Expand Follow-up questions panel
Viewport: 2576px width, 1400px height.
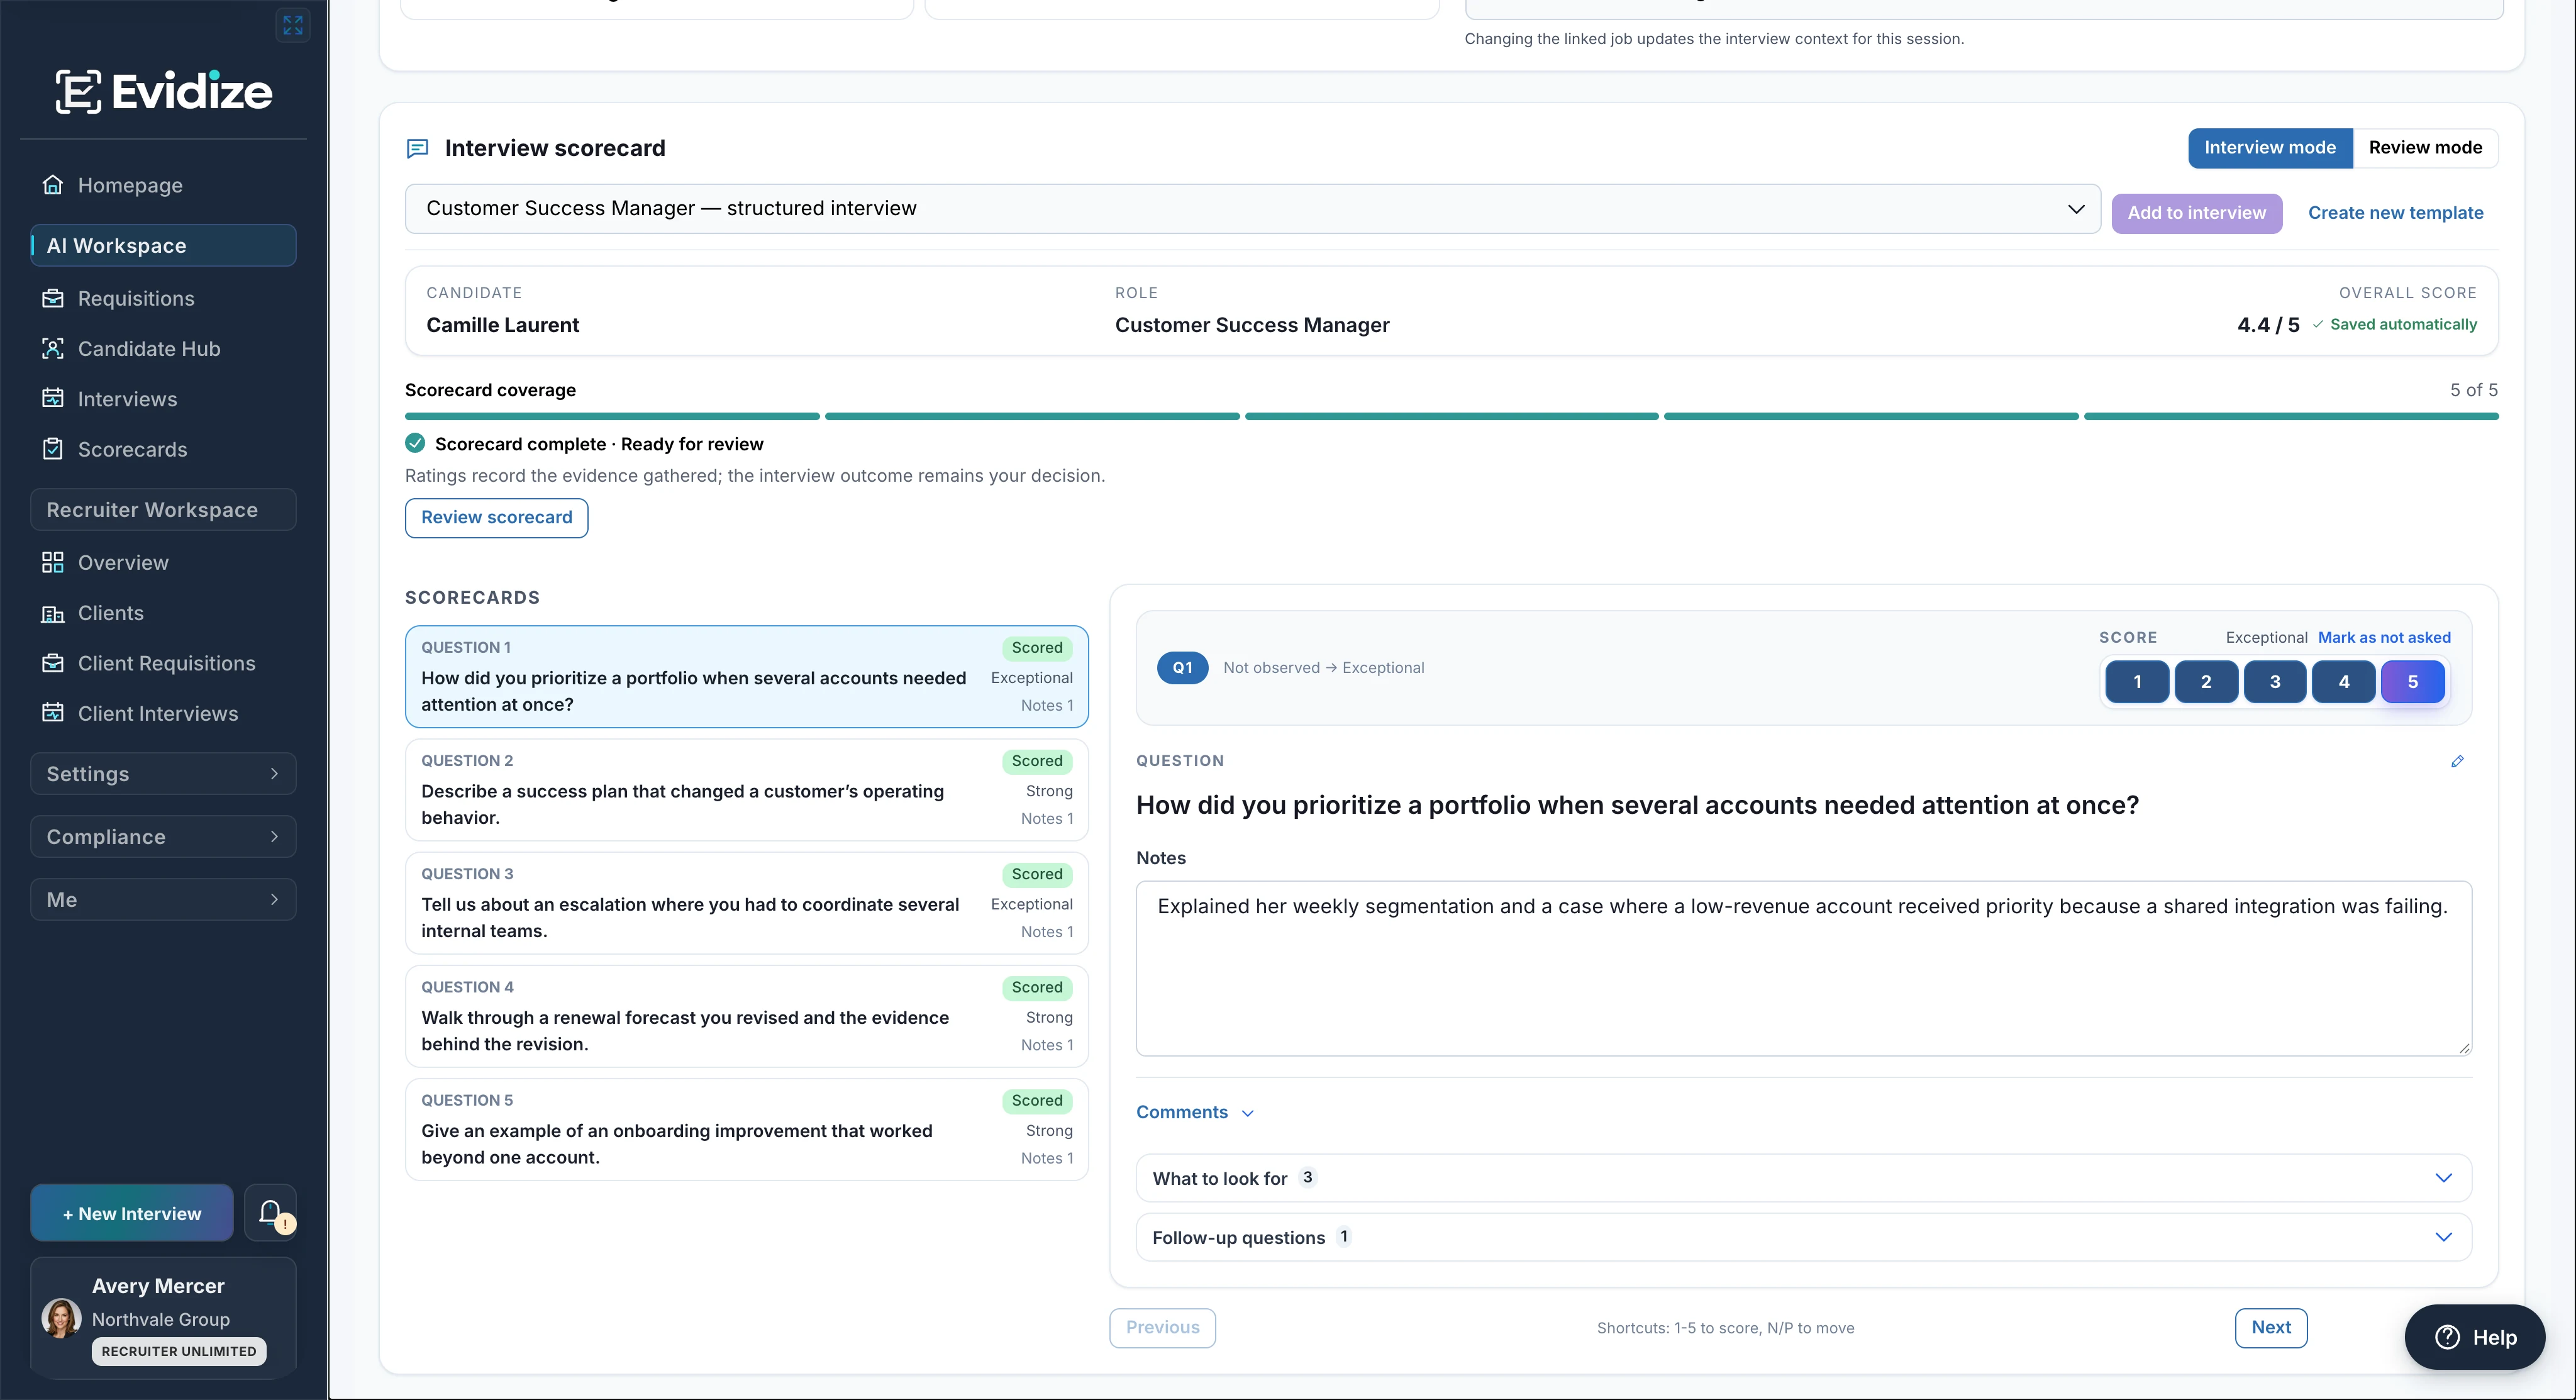click(1804, 1237)
